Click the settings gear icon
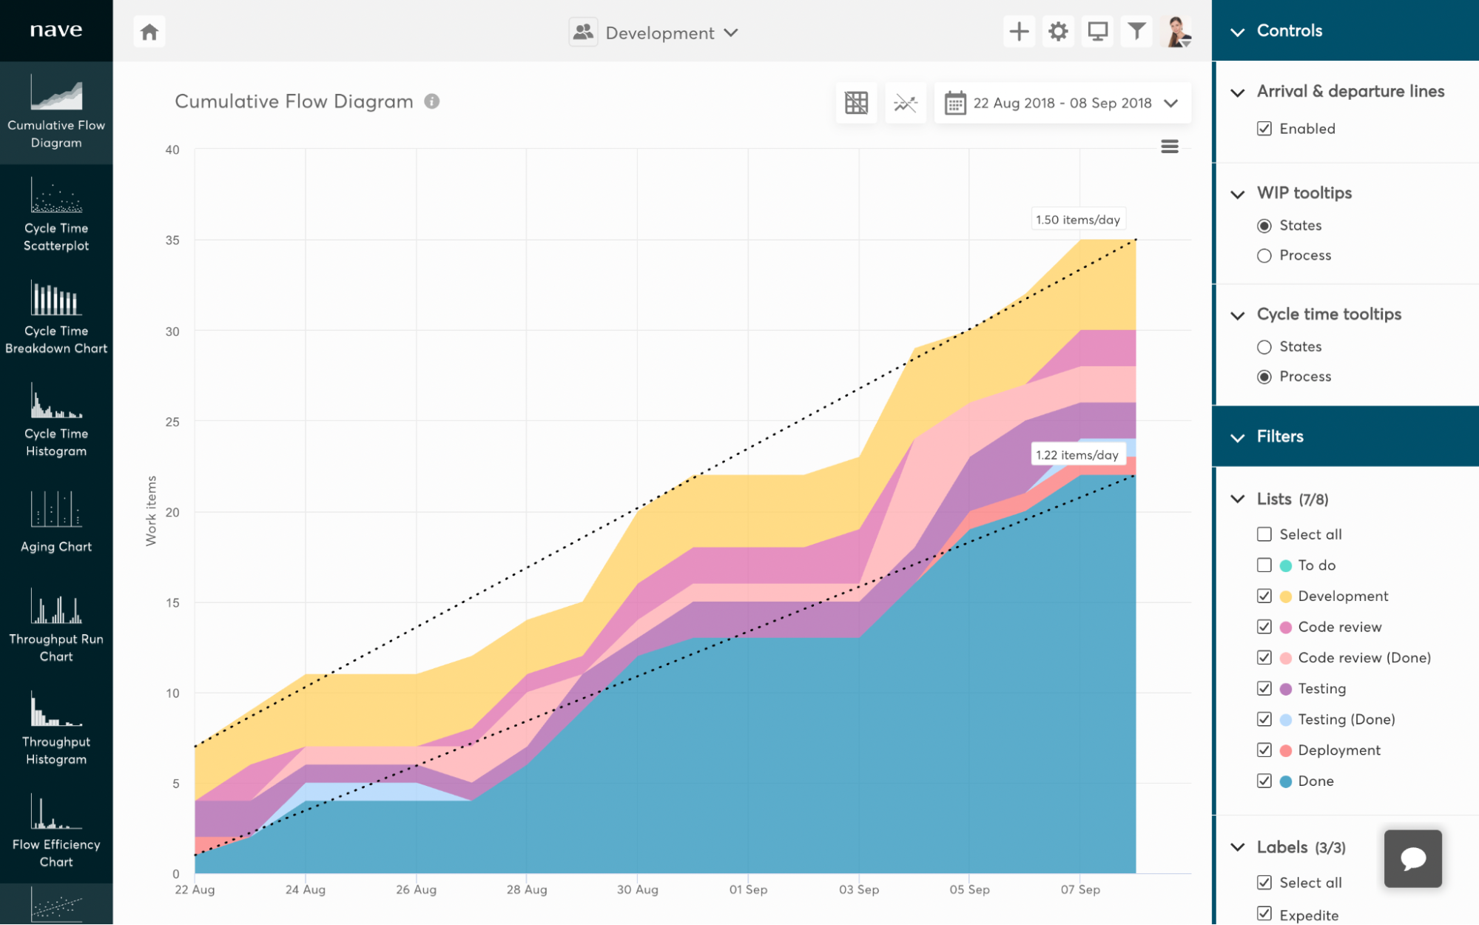Screen dimensions: 1479x925 (1058, 31)
